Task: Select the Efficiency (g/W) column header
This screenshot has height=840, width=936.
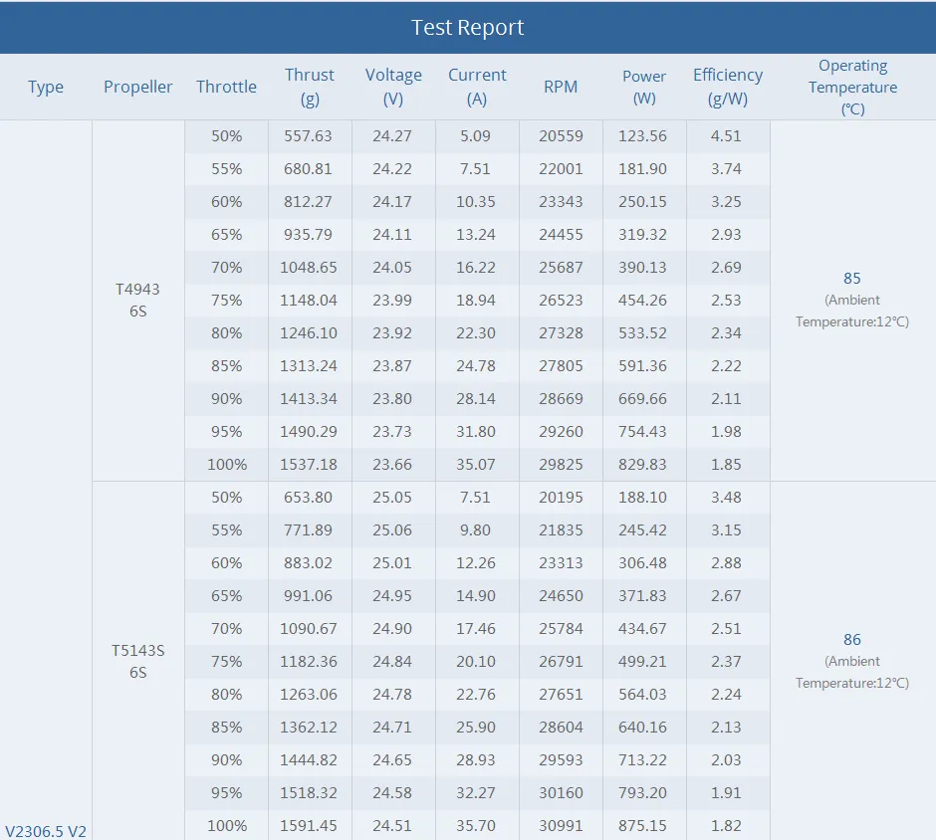Action: tap(728, 87)
